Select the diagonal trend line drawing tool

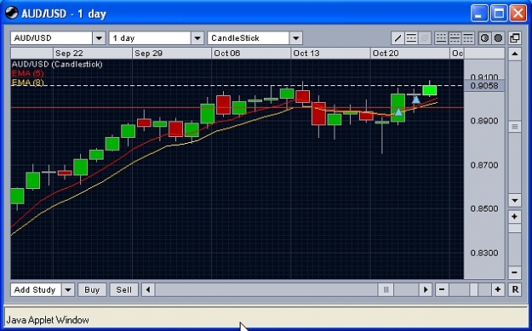click(398, 38)
